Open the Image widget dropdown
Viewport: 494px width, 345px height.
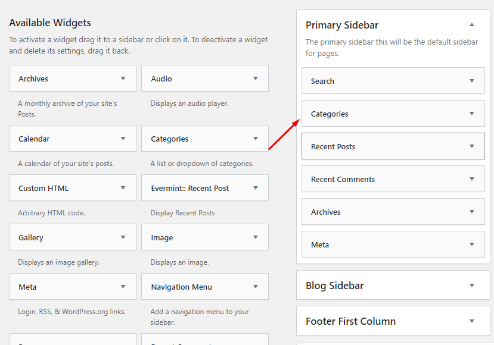pyautogui.click(x=204, y=237)
